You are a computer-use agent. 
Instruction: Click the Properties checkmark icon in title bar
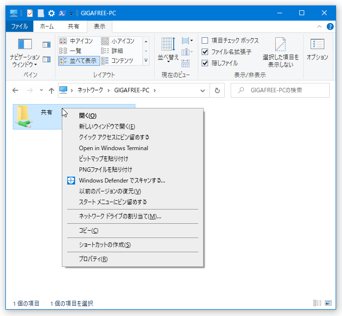tap(29, 13)
